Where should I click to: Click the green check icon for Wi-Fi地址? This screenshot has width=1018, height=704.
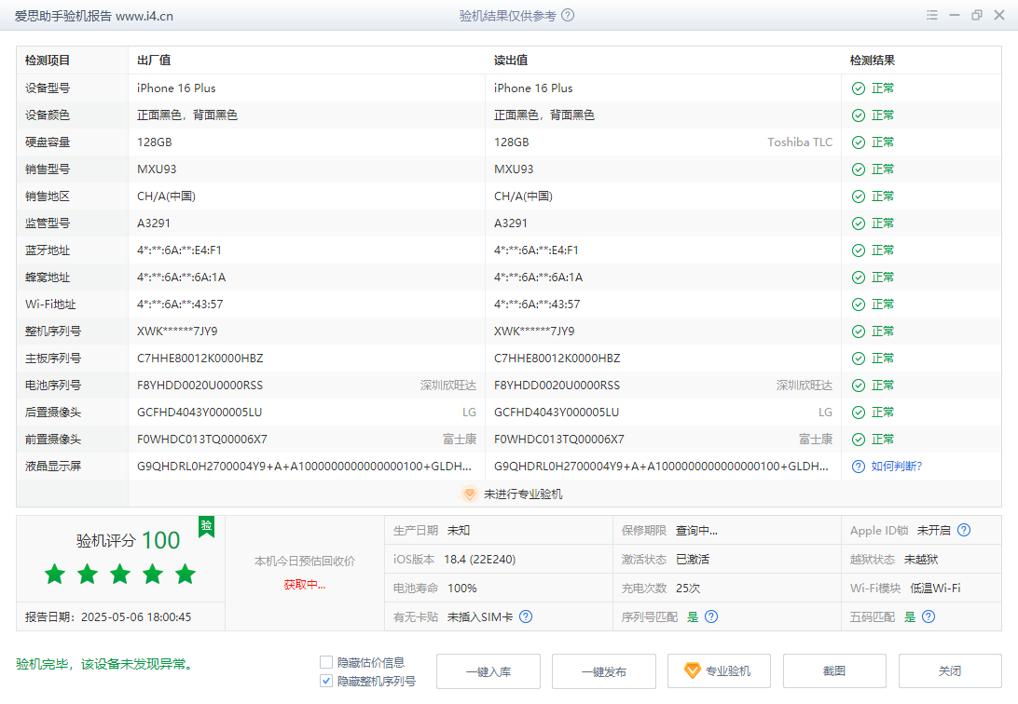(859, 305)
